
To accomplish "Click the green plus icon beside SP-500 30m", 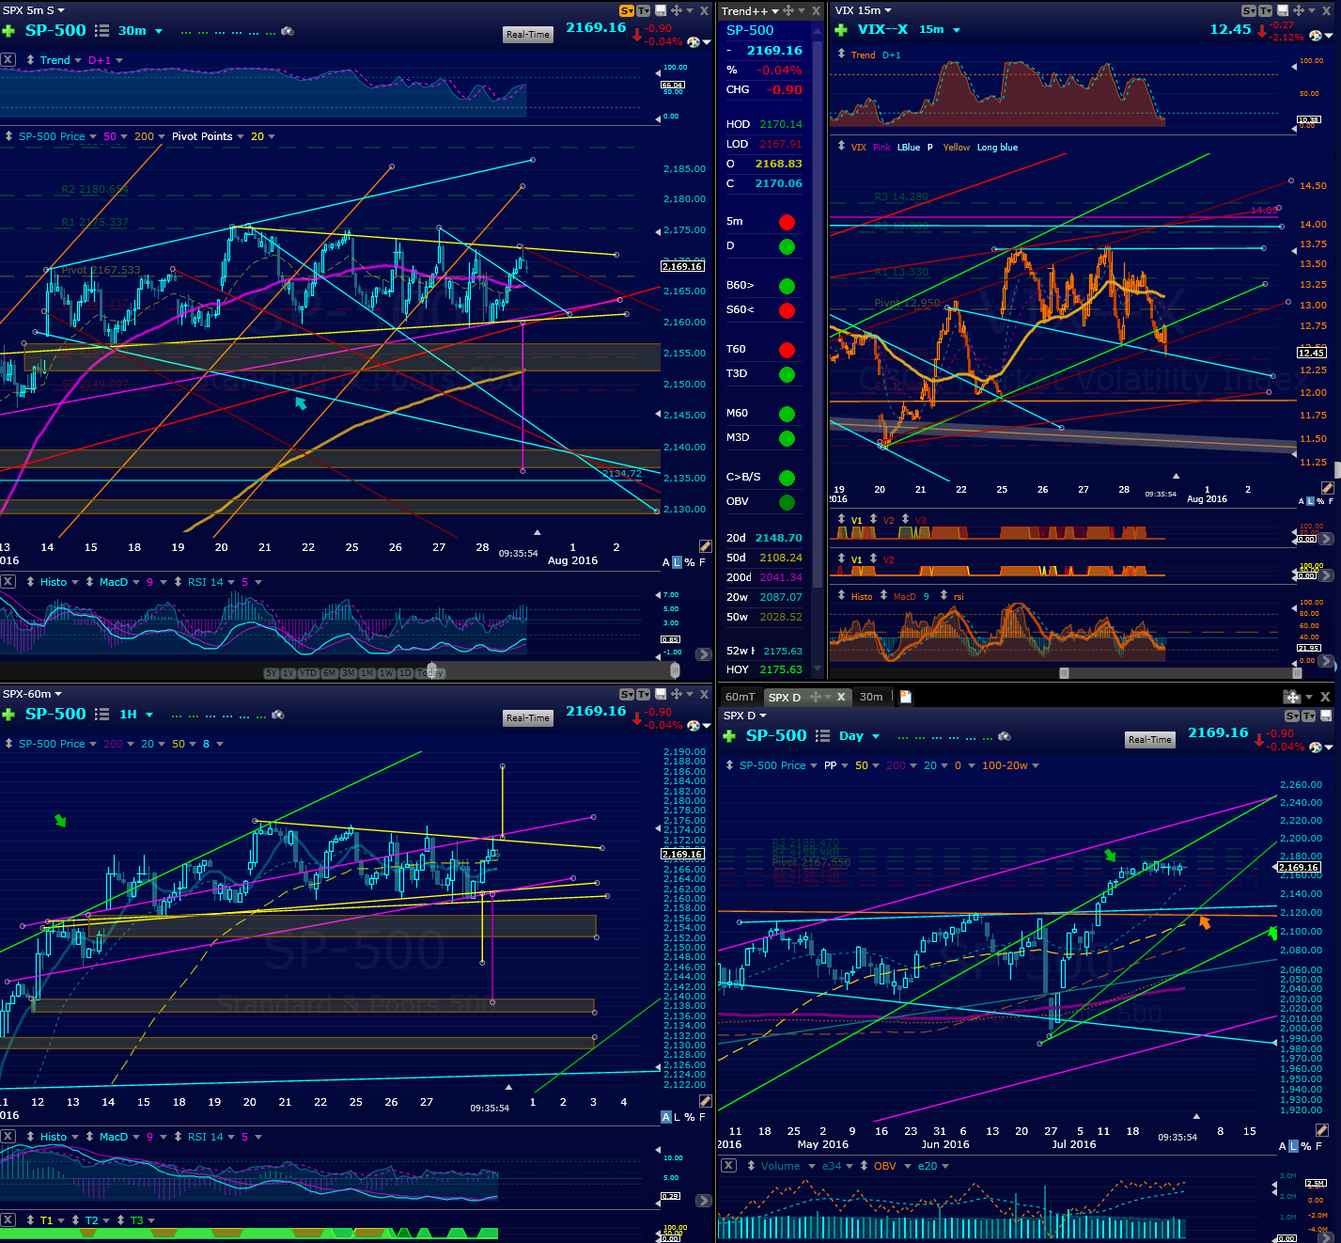I will 8,31.
